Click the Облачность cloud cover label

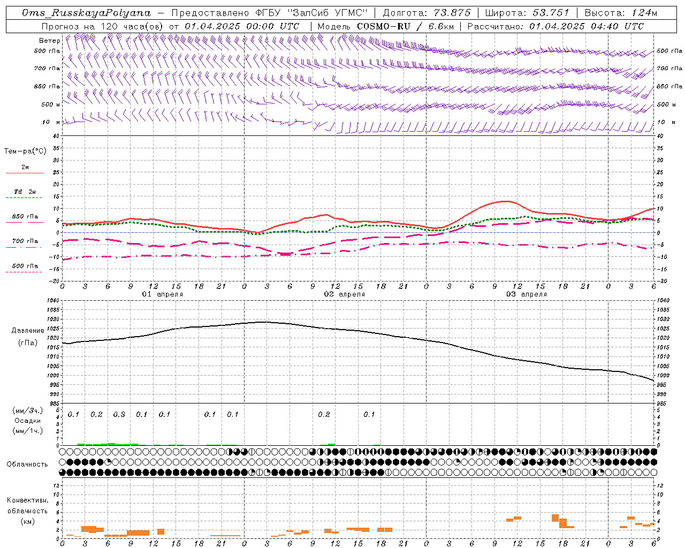click(27, 465)
